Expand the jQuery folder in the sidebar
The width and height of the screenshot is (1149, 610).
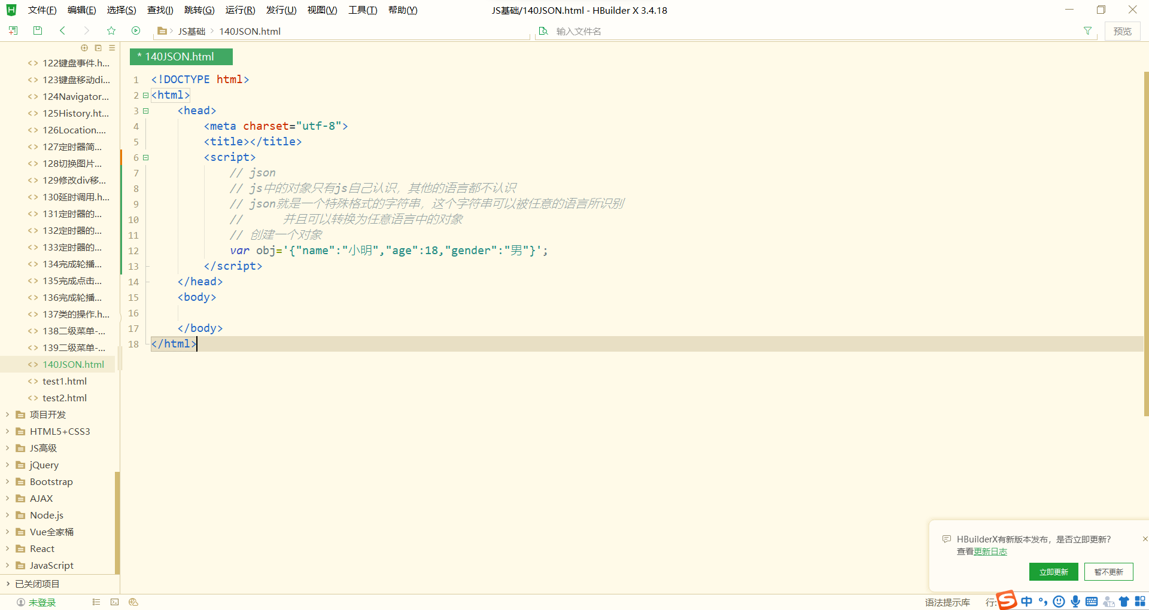click(7, 465)
